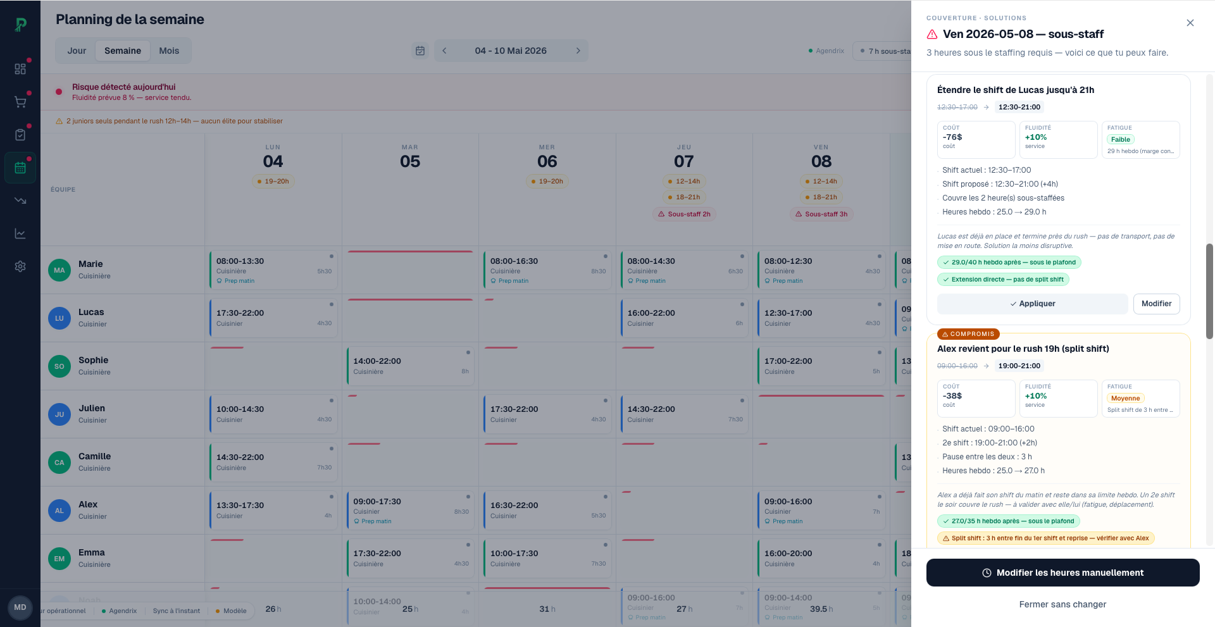This screenshot has height=627, width=1215.
Task: Open Lucas's Friday 12:30-17:00 shift
Action: [821, 318]
